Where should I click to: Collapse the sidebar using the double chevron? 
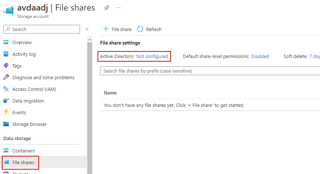tap(87, 29)
